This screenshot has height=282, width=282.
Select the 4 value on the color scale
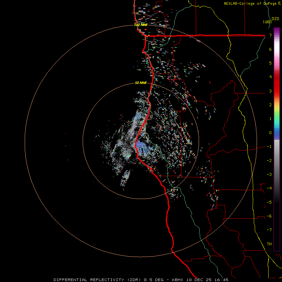tap(270, 77)
